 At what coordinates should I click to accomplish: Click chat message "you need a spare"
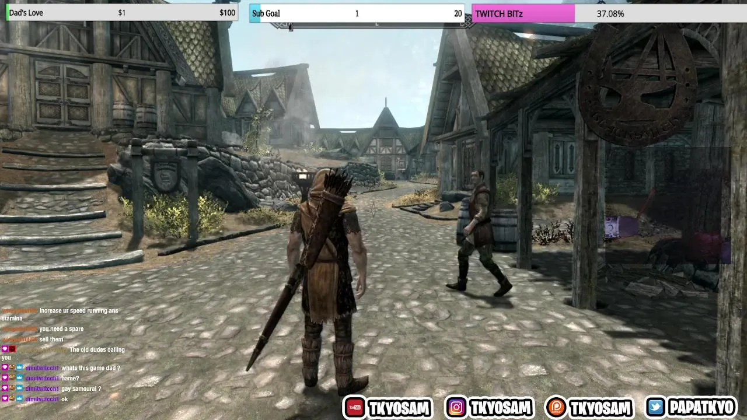(x=61, y=329)
